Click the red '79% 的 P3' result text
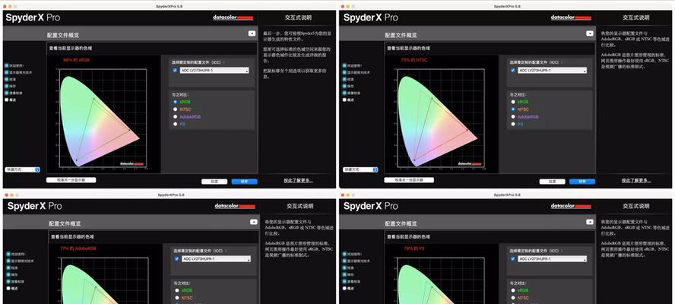Screen dimensions: 675x304 pos(415,249)
